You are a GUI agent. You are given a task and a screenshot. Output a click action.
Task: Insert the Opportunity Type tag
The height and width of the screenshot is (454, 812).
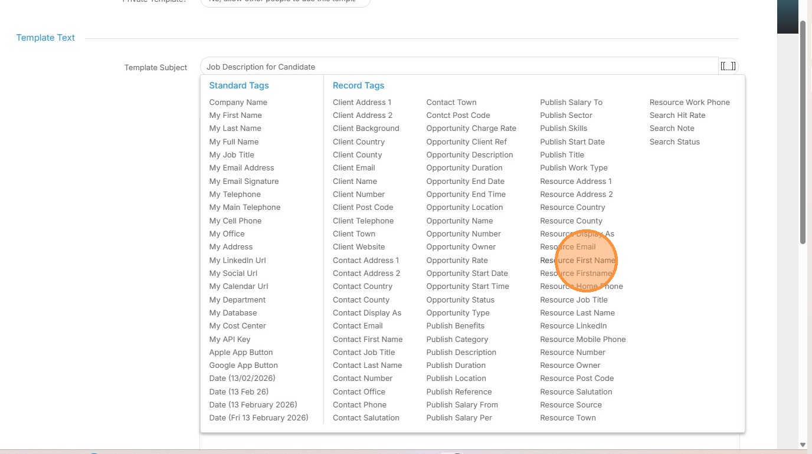(459, 312)
